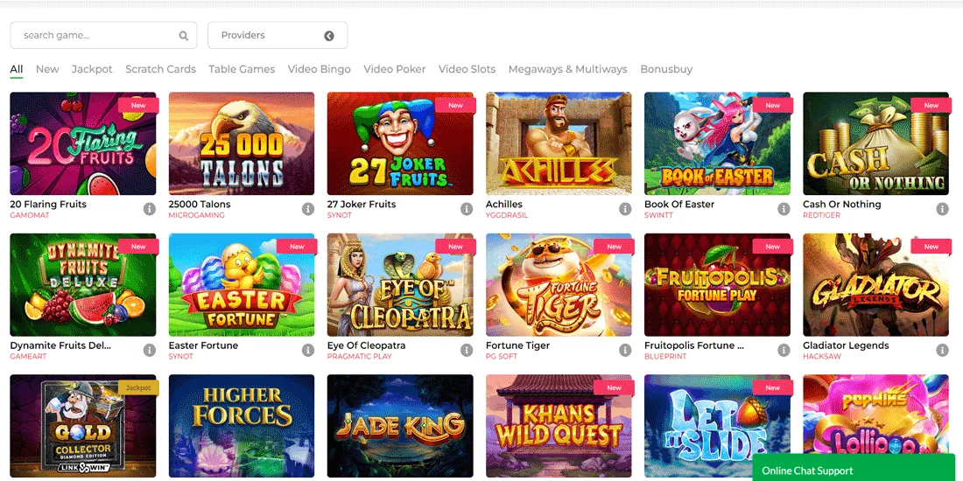Select the All category tab
The width and height of the screenshot is (963, 481).
coord(17,69)
